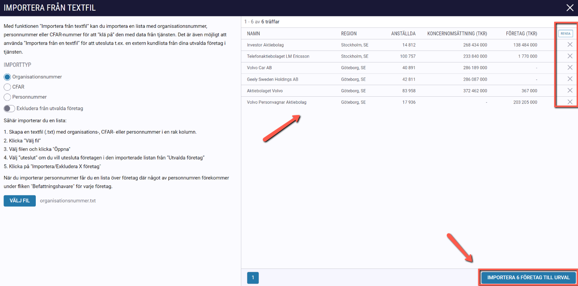This screenshot has height=286, width=578.
Task: Click employee count 40 891
Action: click(x=409, y=68)
